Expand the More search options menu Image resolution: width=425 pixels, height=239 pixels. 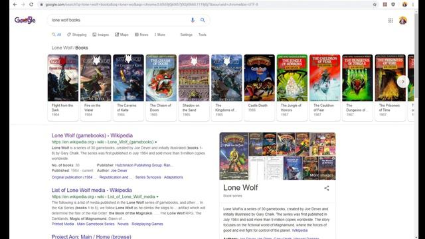(159, 35)
